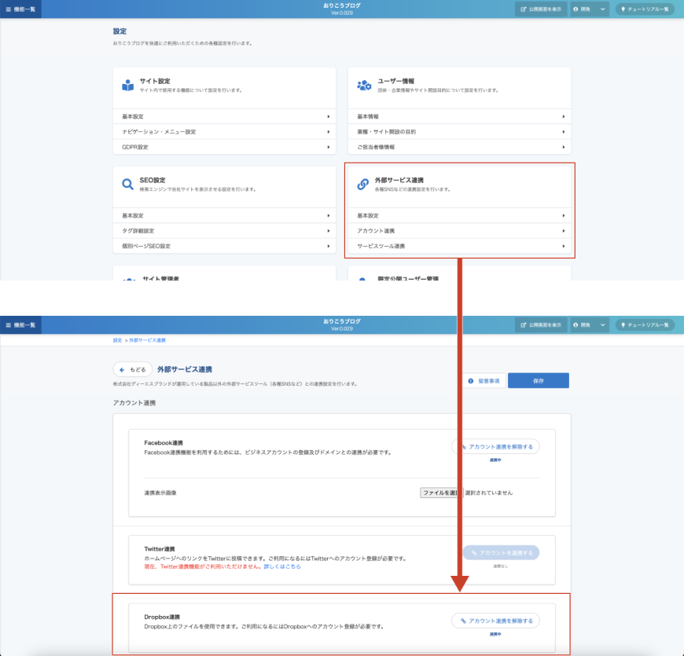Click the ファイルを選択 file chooser button
684x656 pixels.
440,493
